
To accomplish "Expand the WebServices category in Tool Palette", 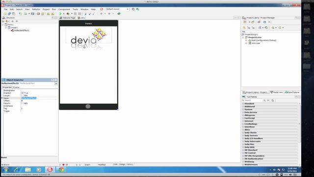I will (x=243, y=165).
